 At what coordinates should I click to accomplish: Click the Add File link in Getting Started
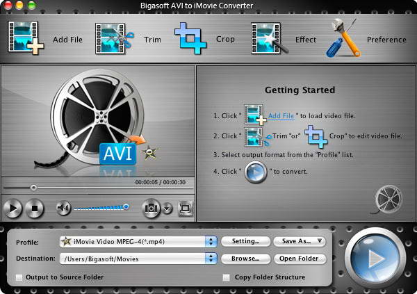[x=281, y=116]
